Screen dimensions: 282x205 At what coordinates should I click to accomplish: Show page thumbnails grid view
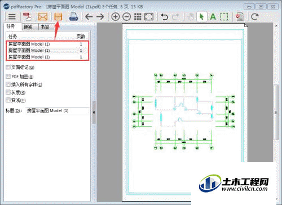(138, 17)
